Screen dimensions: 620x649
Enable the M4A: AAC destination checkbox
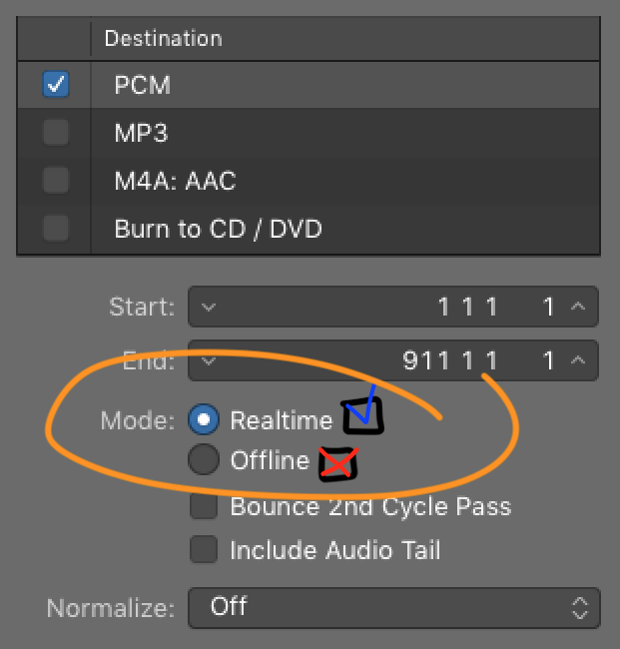tap(55, 180)
